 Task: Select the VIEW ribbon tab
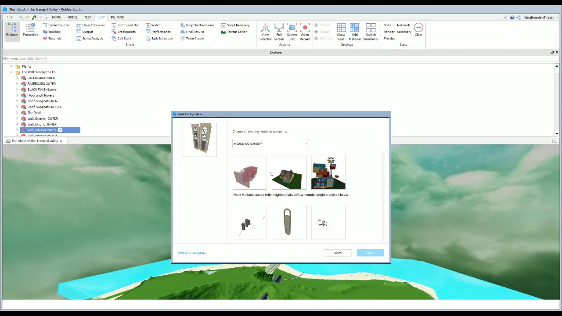(101, 17)
